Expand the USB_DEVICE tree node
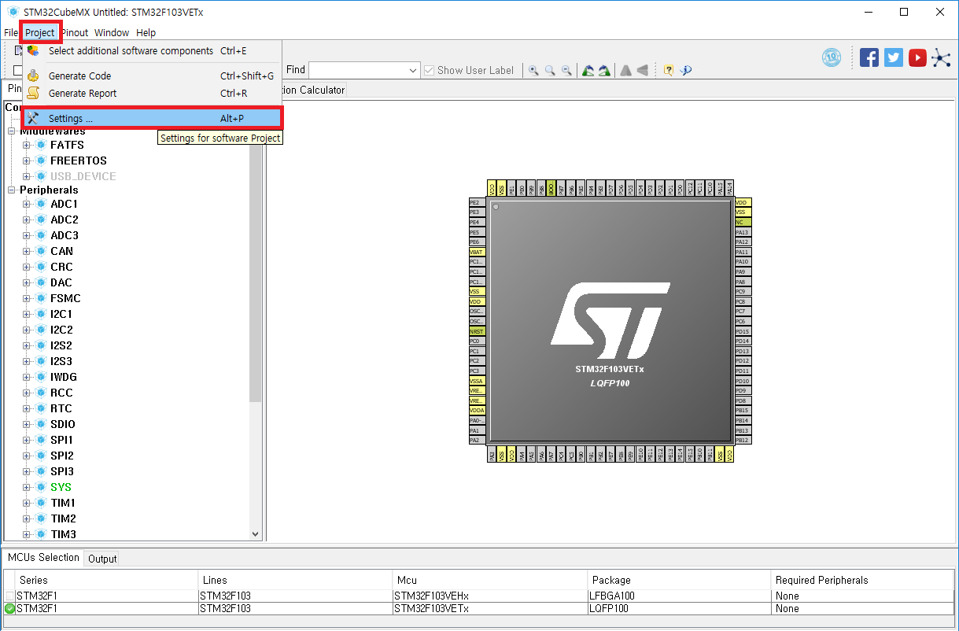The width and height of the screenshot is (959, 631). tap(27, 176)
